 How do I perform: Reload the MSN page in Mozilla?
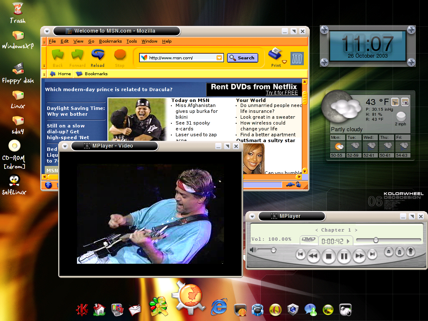[x=97, y=58]
